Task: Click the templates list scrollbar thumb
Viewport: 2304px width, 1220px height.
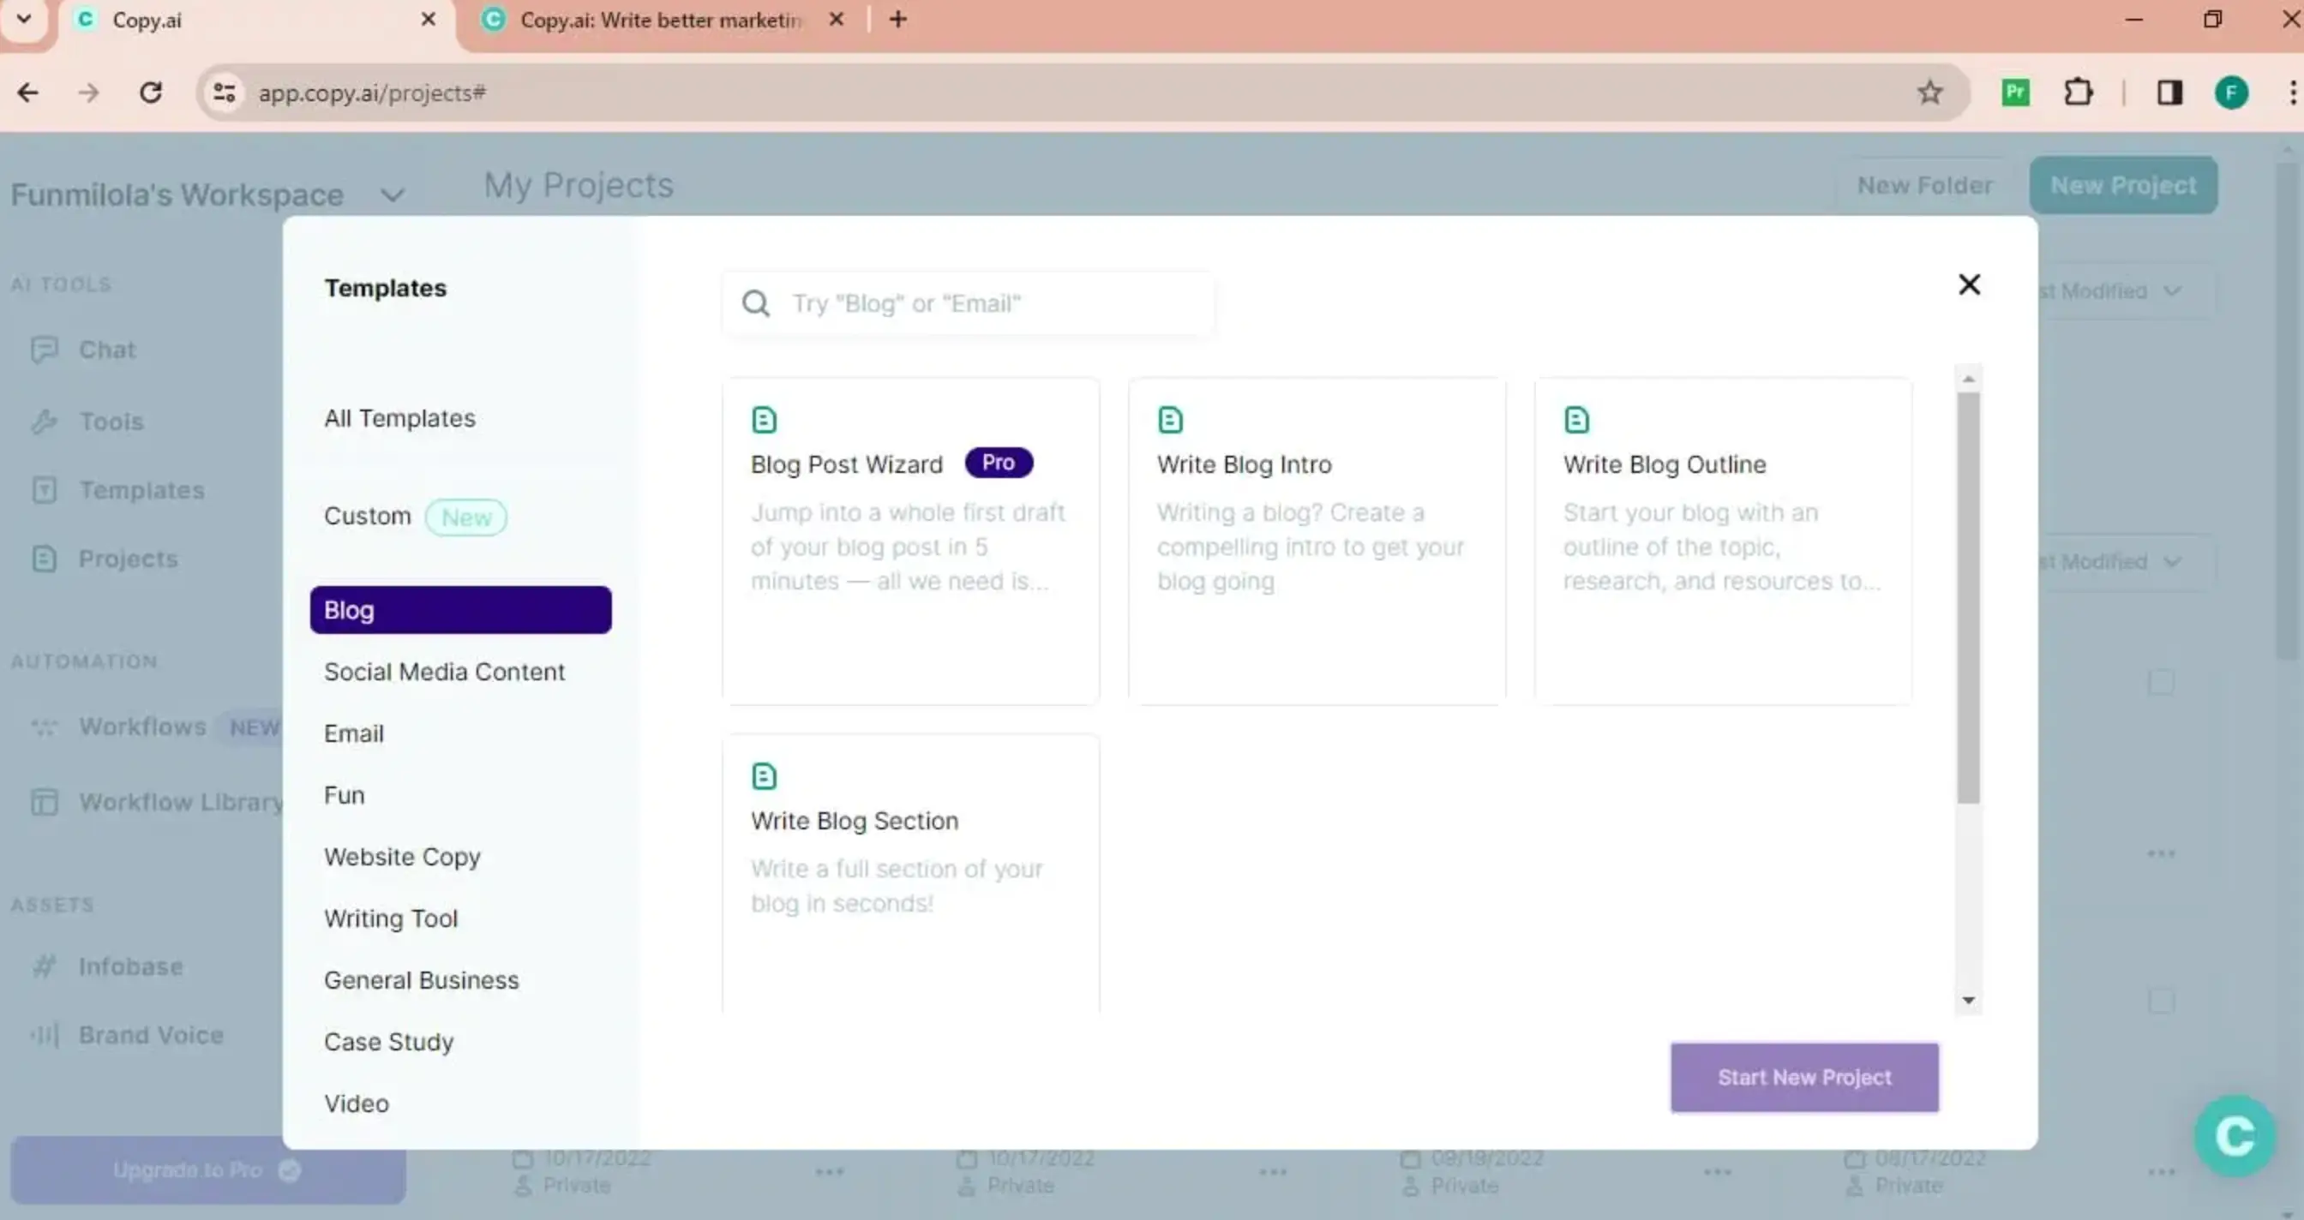Action: [1968, 597]
